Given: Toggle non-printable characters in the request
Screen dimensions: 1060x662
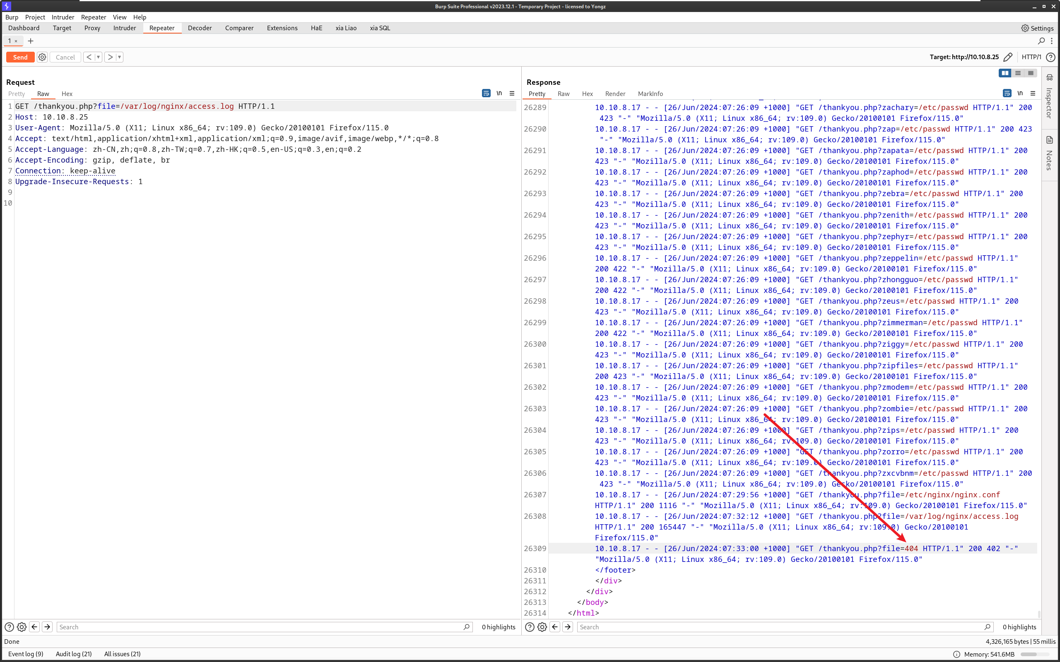Looking at the screenshot, I should pyautogui.click(x=499, y=93).
